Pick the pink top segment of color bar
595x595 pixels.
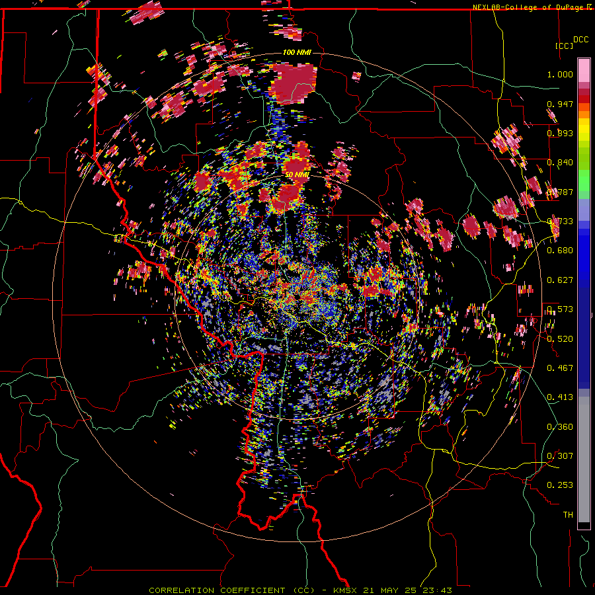(584, 71)
